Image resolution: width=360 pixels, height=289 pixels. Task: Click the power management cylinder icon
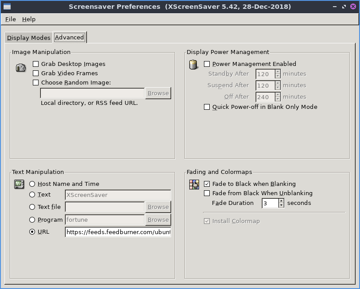click(x=193, y=65)
